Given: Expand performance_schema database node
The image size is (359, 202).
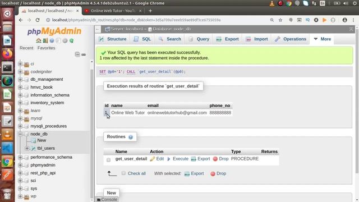Looking at the screenshot, I should [20, 157].
